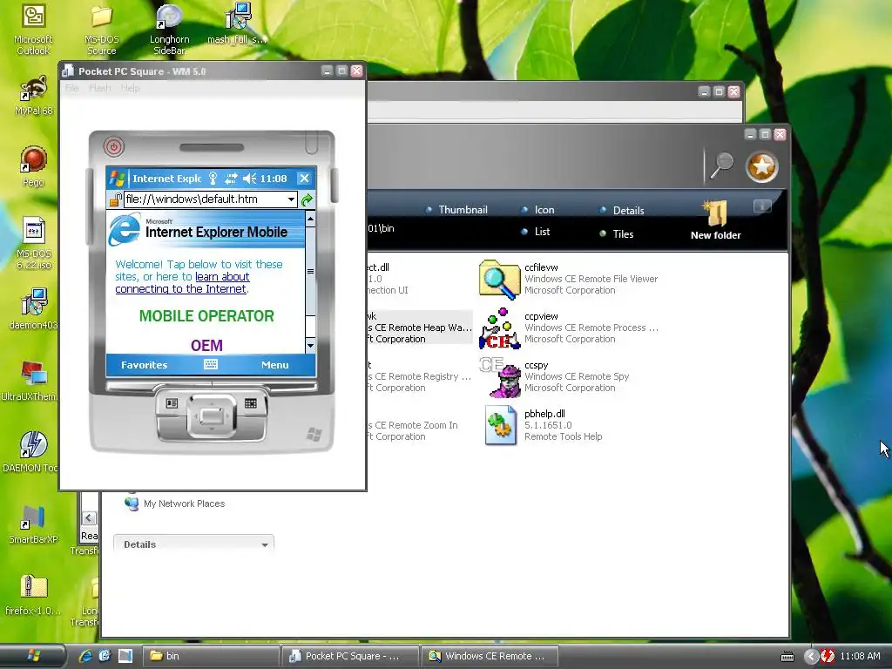Switch to Windows CE Remote taskbar button
Viewport: 892px width, 669px height.
coord(490,656)
